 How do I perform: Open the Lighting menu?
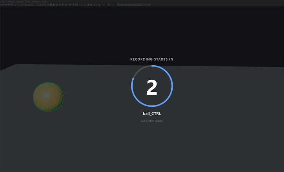(20, 1)
